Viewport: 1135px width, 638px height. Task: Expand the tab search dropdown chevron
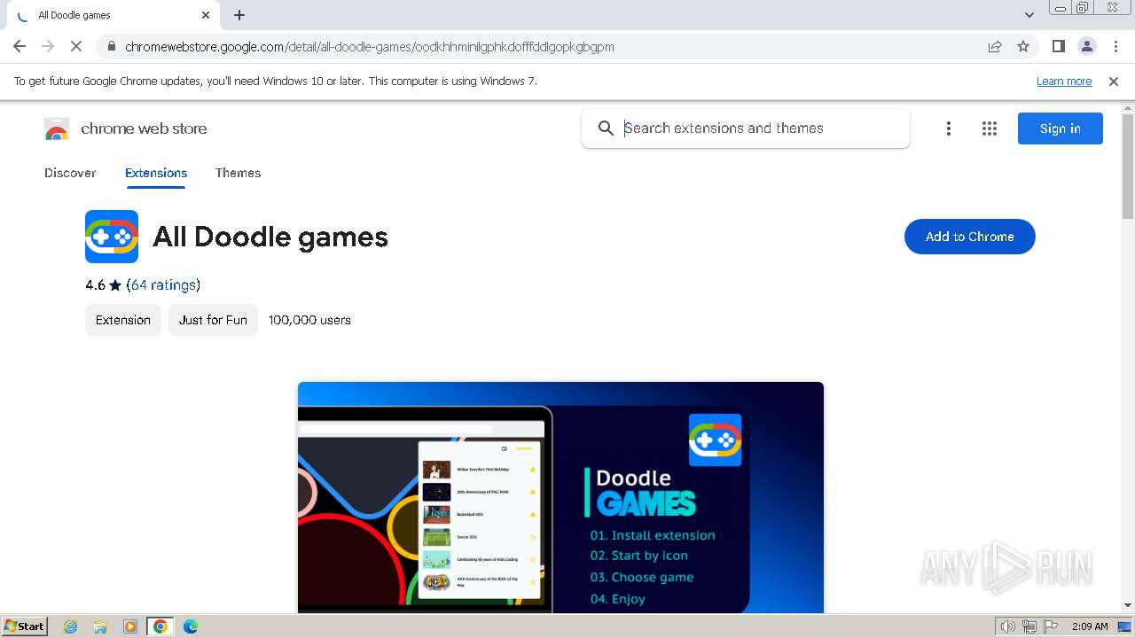[x=1029, y=15]
